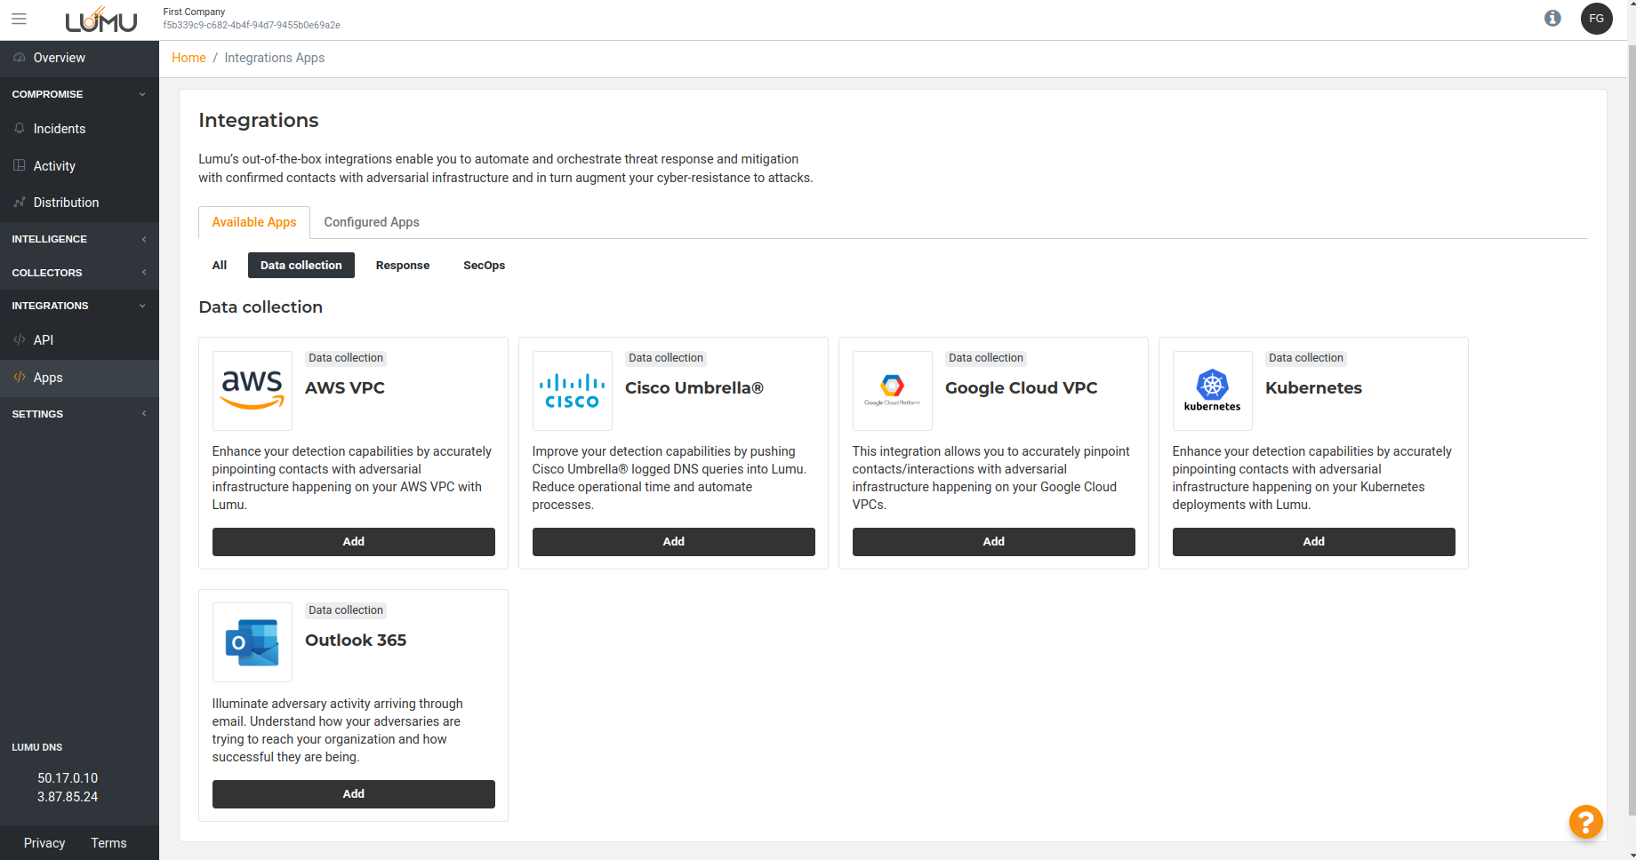Add the Cisco Umbrella integration
This screenshot has height=860, width=1636.
point(673,542)
